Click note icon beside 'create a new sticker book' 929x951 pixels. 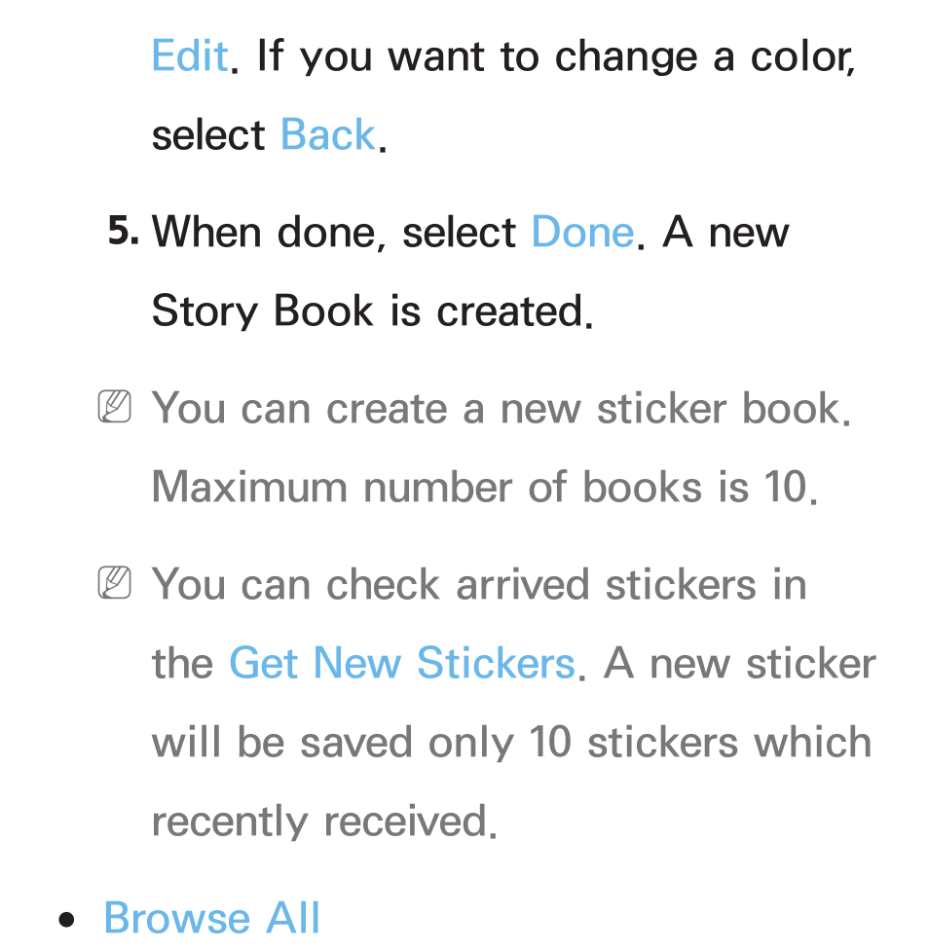click(115, 406)
